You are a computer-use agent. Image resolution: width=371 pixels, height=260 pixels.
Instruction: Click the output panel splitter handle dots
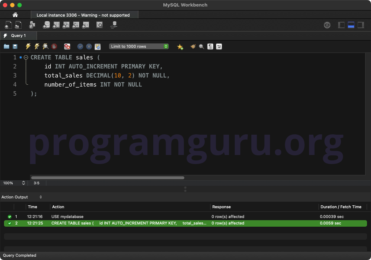pyautogui.click(x=185, y=189)
